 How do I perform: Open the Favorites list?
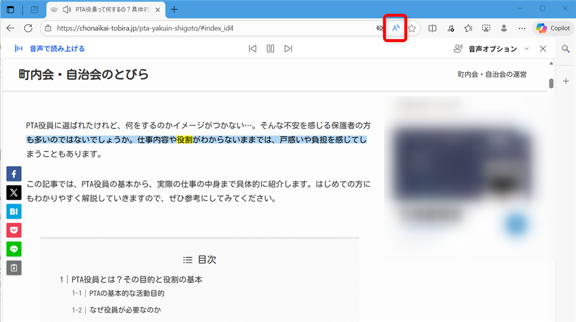tap(468, 28)
